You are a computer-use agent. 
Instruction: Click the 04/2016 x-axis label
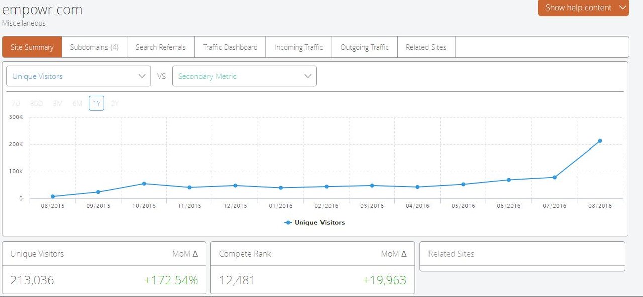(418, 206)
